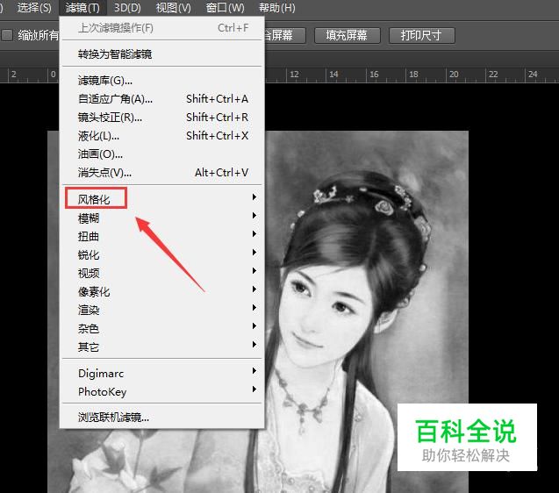
Task: Choose 浏览联机滤镜... menu item
Action: (162, 418)
